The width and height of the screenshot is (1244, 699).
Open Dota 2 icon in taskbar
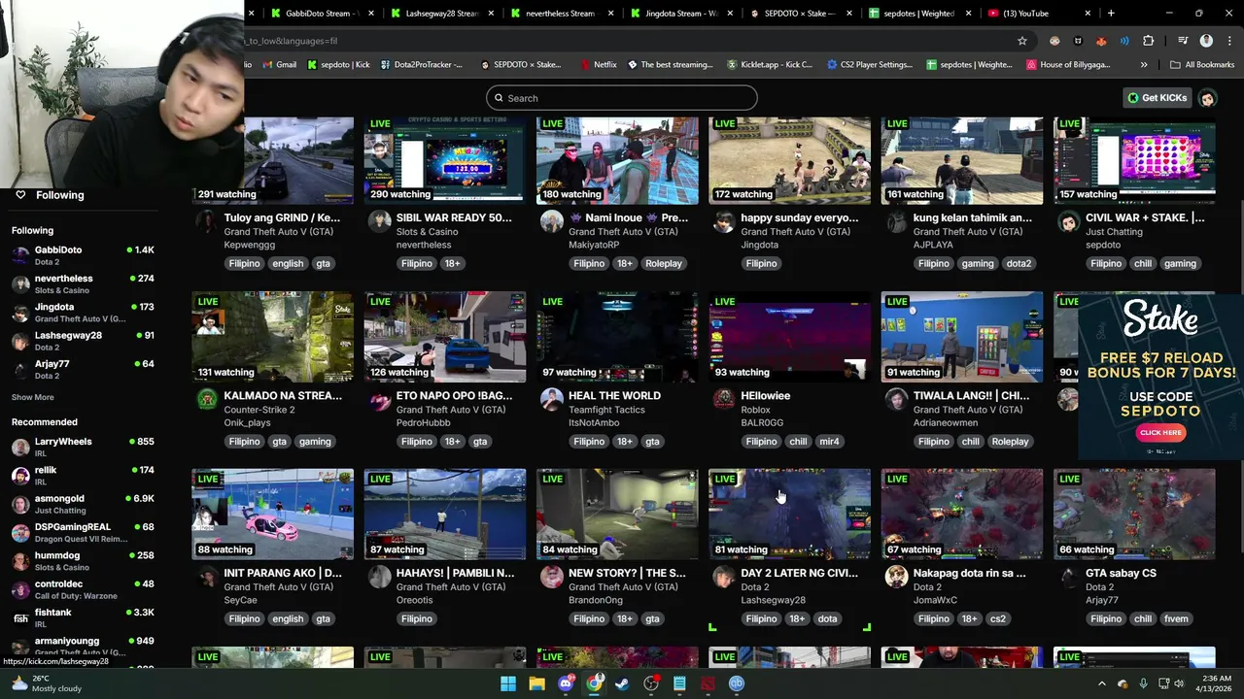[708, 683]
